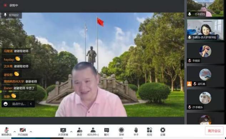The width and height of the screenshot is (226, 139).
Task: Collapse participant sidebar with right chevron
Action: point(182,65)
